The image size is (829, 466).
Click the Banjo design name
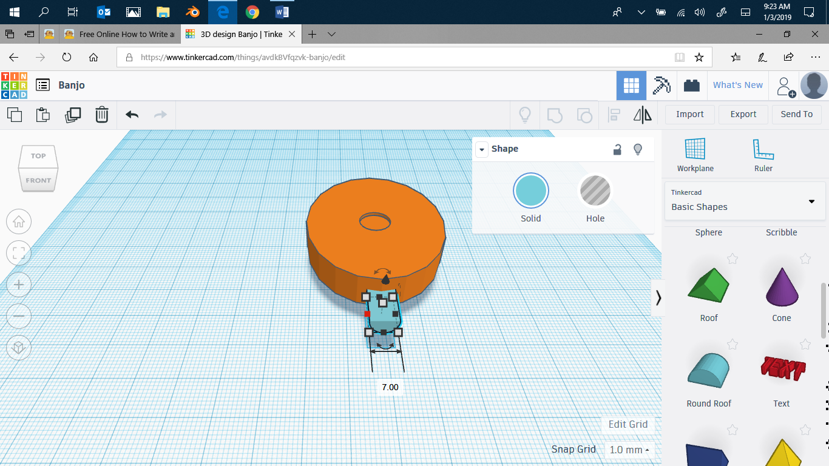[x=72, y=85]
